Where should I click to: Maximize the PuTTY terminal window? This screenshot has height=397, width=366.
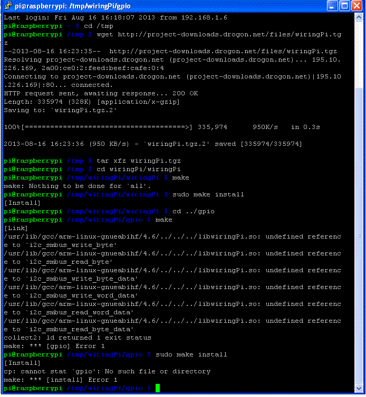[x=344, y=6]
